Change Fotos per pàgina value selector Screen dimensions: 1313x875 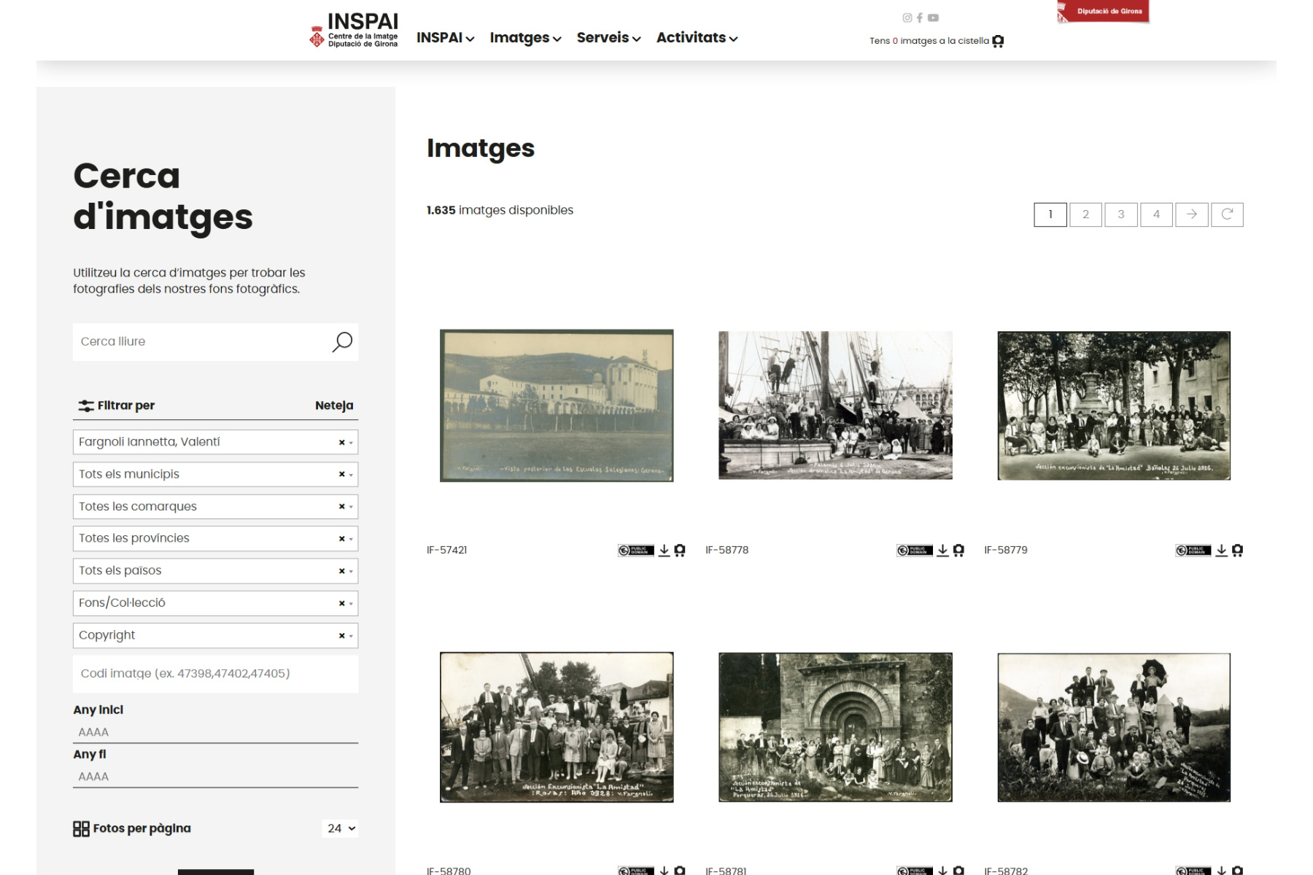click(x=341, y=828)
